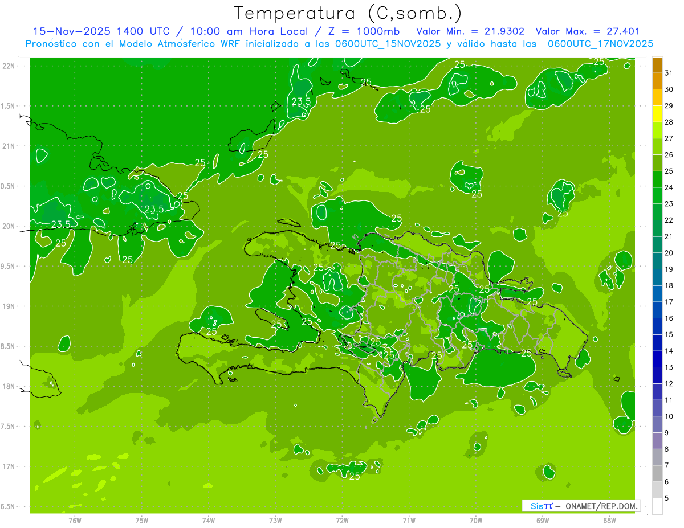The image size is (684, 528).
Task: Click color scale label 12
Action: (669, 383)
